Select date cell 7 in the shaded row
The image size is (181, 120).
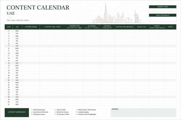9,46
